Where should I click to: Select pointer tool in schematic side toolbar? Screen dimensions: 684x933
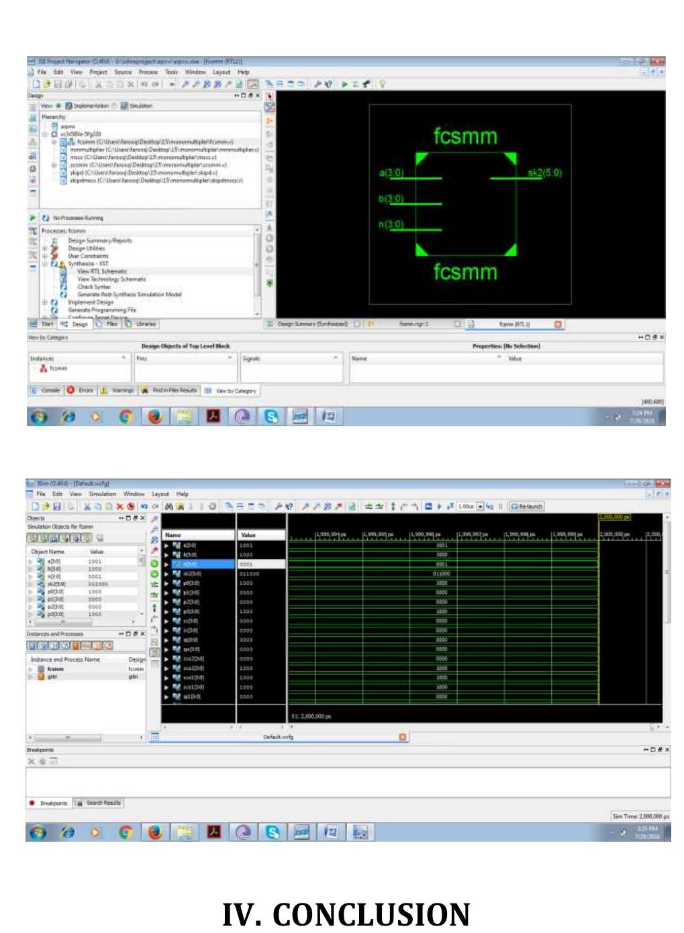pyautogui.click(x=270, y=97)
